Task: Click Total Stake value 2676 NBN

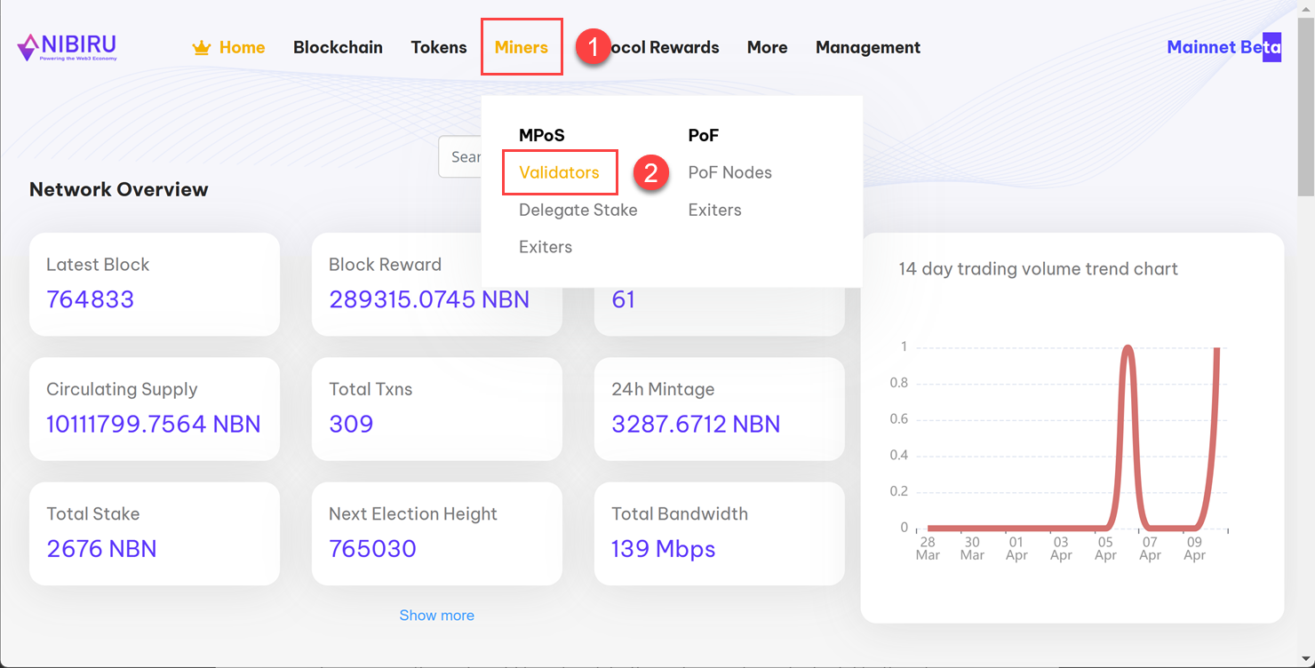Action: click(x=101, y=548)
